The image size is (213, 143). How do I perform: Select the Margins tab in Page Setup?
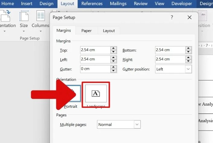coord(64,30)
